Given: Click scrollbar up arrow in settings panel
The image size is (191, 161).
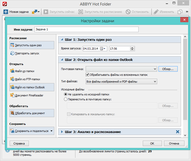Looking at the screenshot, I should 185,37.
